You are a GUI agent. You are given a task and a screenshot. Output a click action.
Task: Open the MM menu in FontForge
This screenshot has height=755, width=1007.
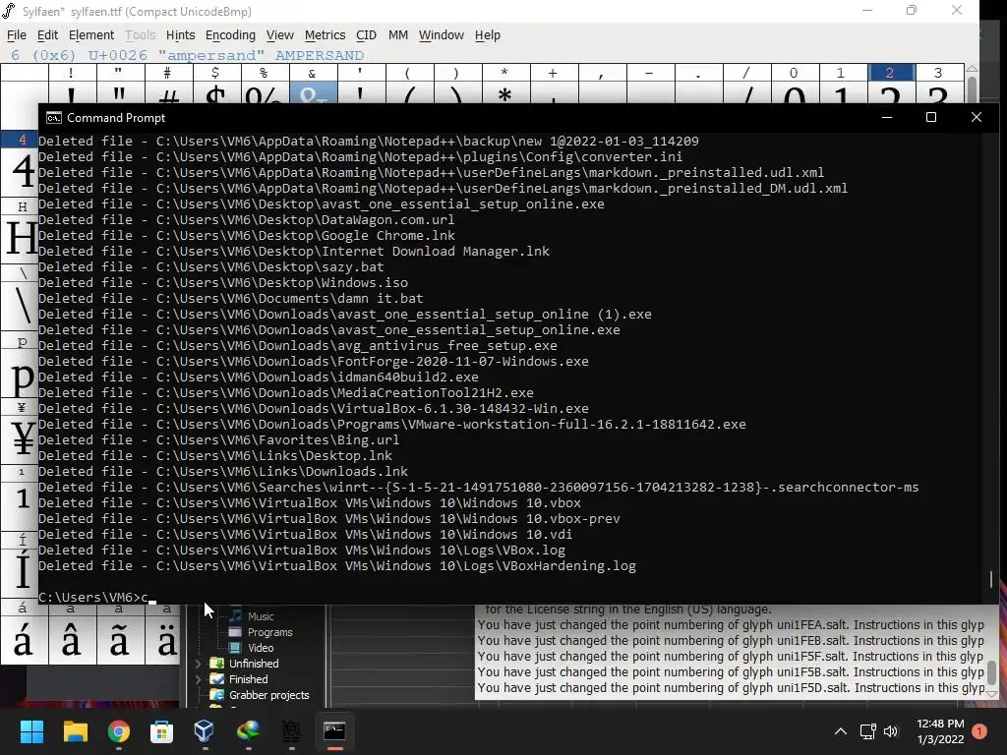tap(398, 35)
